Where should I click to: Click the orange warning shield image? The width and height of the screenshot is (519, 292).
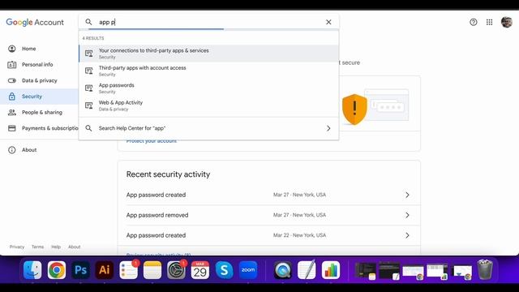point(354,109)
